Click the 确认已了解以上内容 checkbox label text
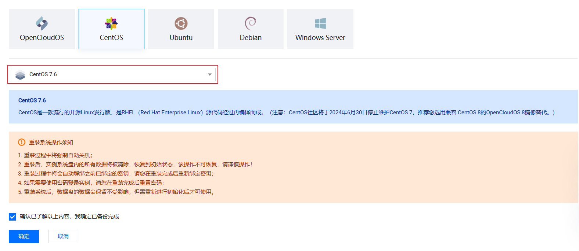 (69, 217)
